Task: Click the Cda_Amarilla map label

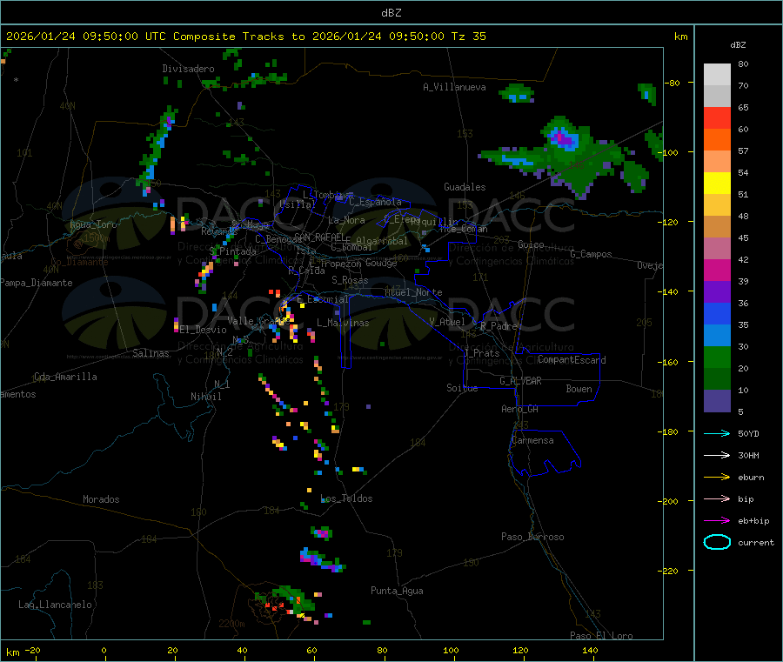Action: 65,377
